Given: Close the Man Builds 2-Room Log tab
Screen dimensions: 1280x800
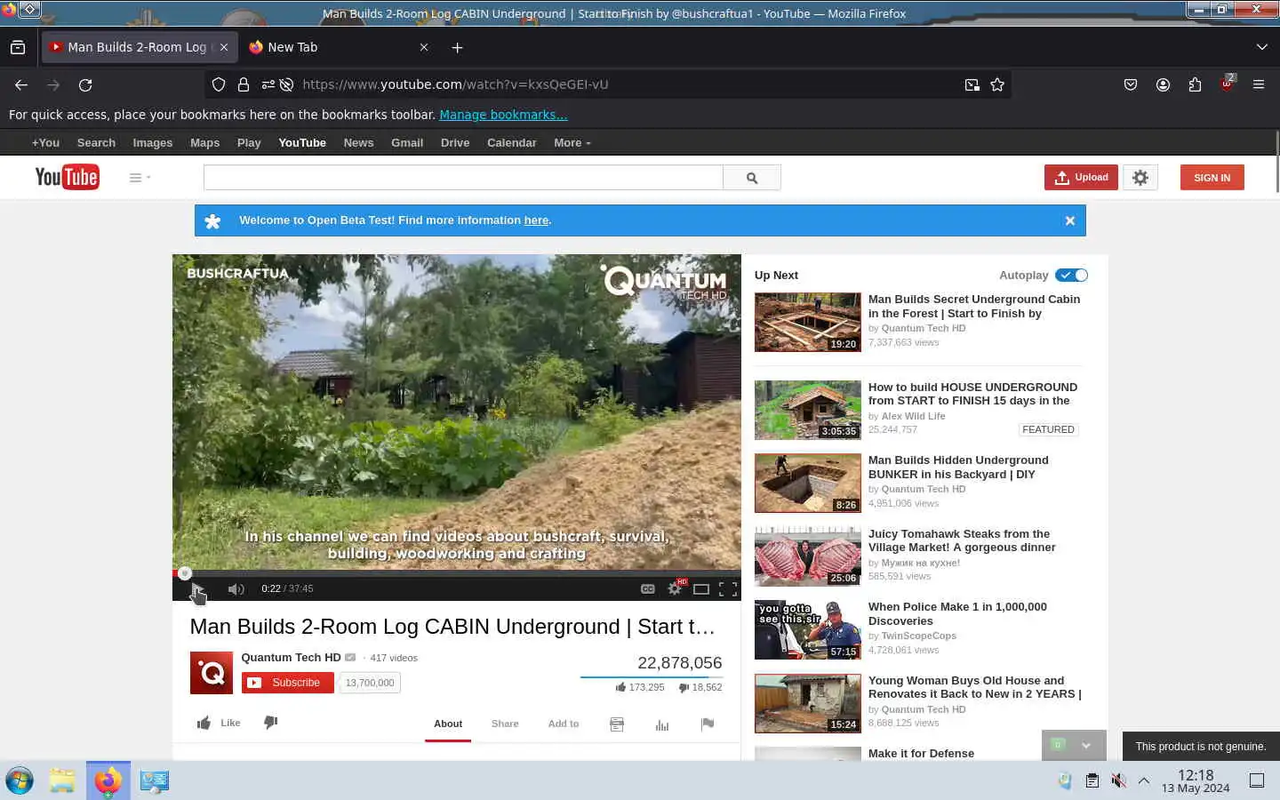Looking at the screenshot, I should coord(224,47).
